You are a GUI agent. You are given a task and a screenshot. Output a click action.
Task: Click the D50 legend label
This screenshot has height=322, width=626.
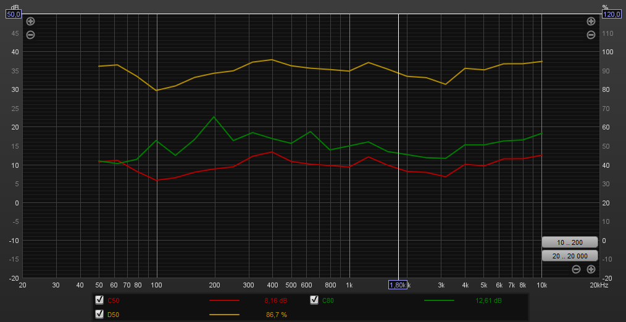click(x=114, y=315)
